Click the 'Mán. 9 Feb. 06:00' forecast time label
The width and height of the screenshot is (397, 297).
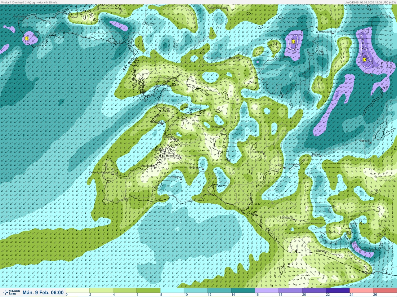pyautogui.click(x=43, y=292)
